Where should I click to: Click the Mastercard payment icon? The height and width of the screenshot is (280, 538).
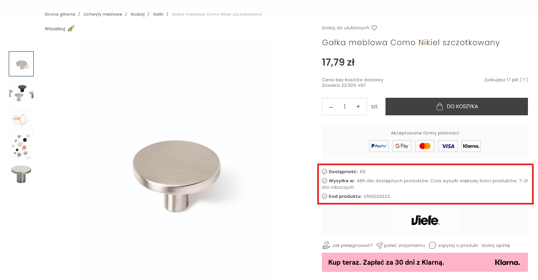click(425, 146)
